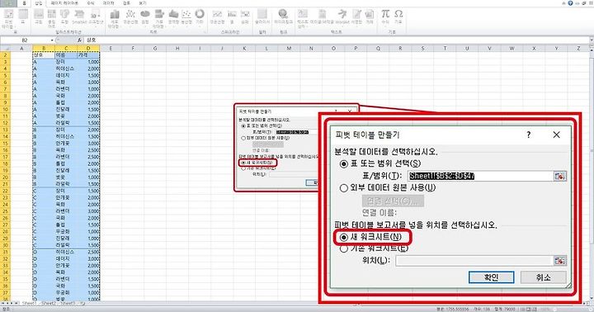Switch to the 데이터 ribbon tab
Screen dimensions: 594x312
(x=108, y=3)
